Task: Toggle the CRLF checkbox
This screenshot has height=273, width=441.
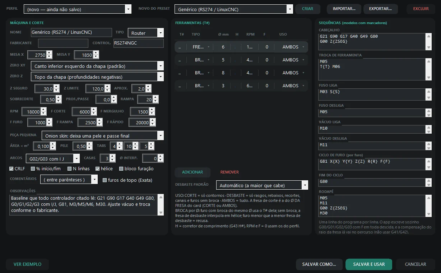Action: [11, 168]
